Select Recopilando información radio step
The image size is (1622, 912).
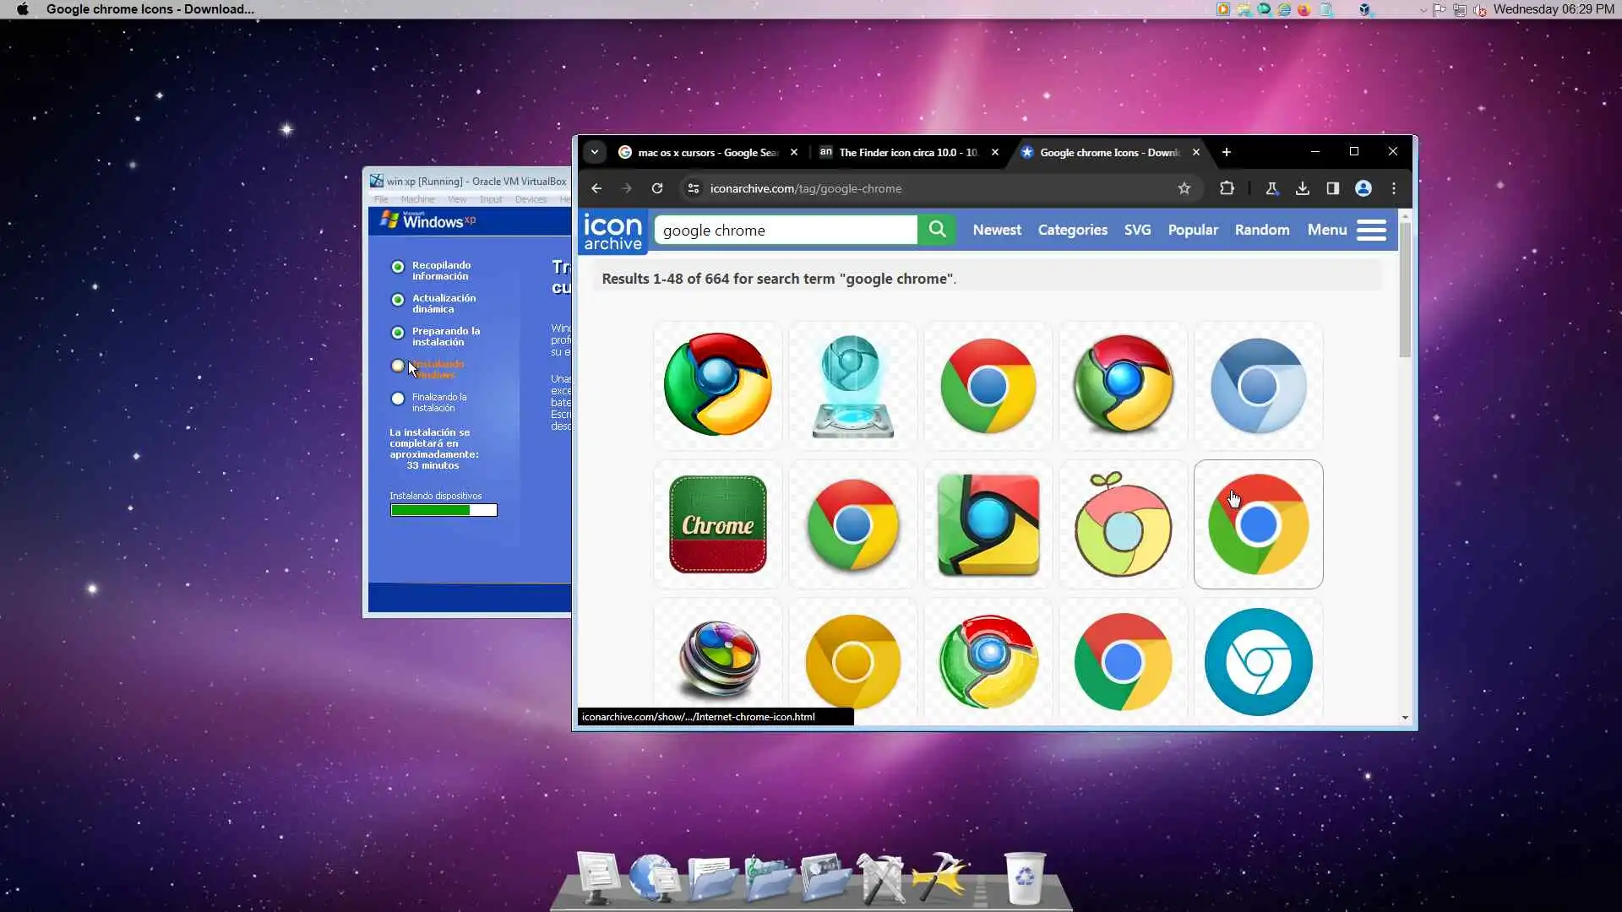[x=398, y=267]
